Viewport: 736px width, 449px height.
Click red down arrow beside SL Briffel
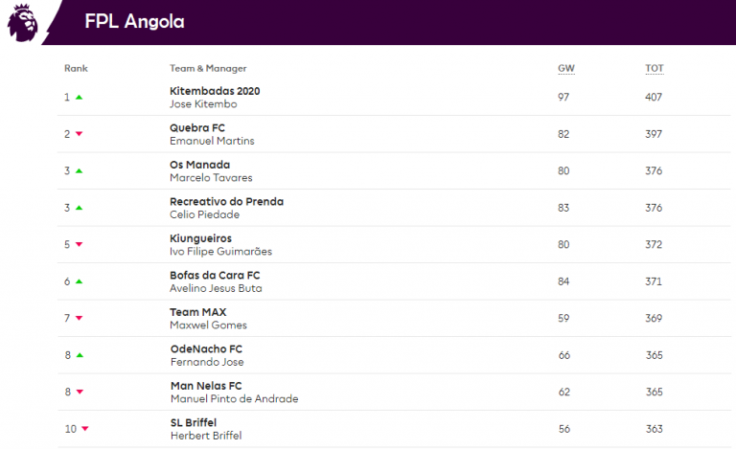[85, 429]
